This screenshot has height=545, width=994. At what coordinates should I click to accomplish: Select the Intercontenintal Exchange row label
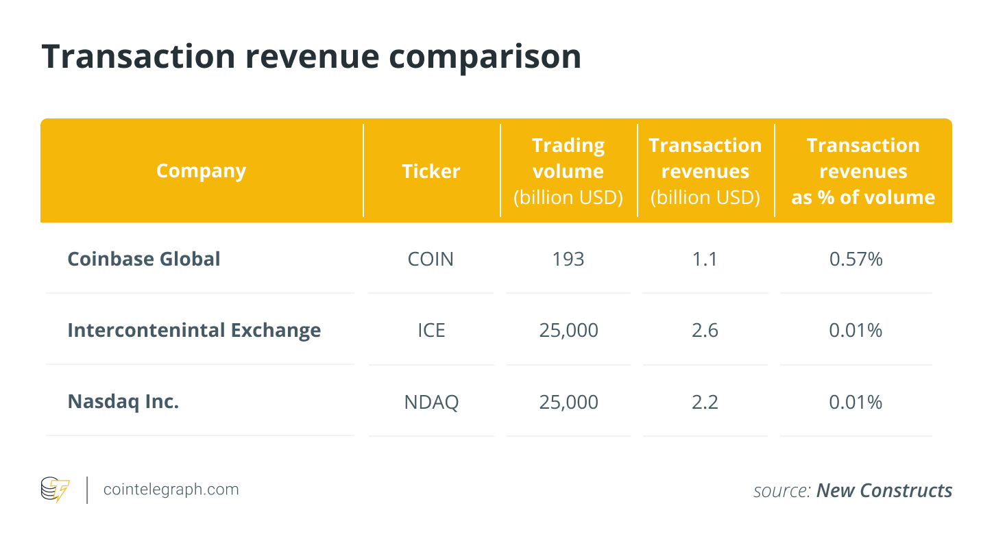tap(194, 330)
